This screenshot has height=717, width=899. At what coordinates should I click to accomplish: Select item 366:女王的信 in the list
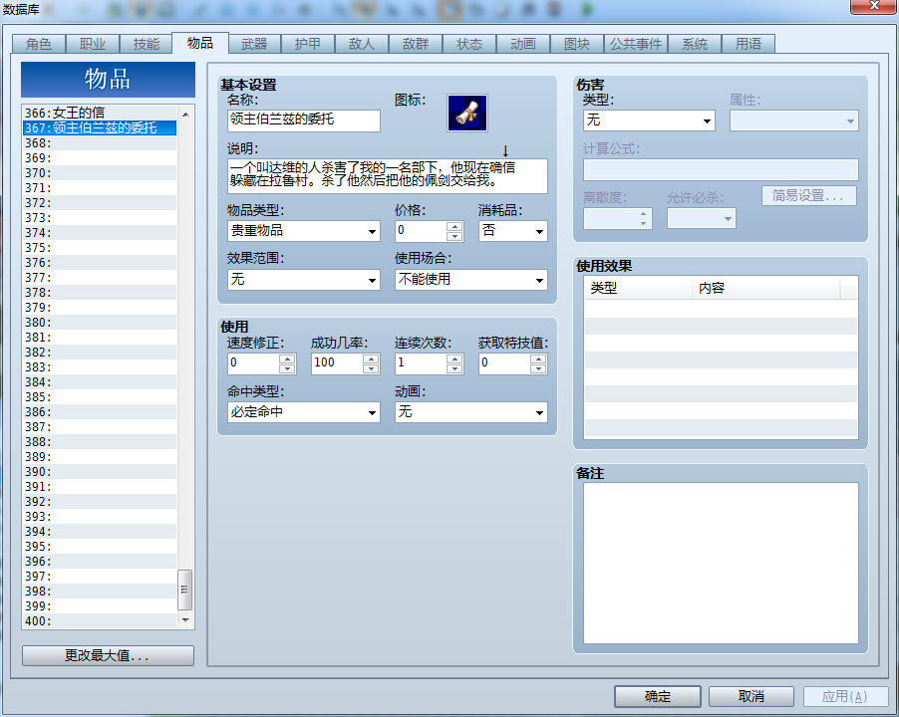pyautogui.click(x=100, y=113)
